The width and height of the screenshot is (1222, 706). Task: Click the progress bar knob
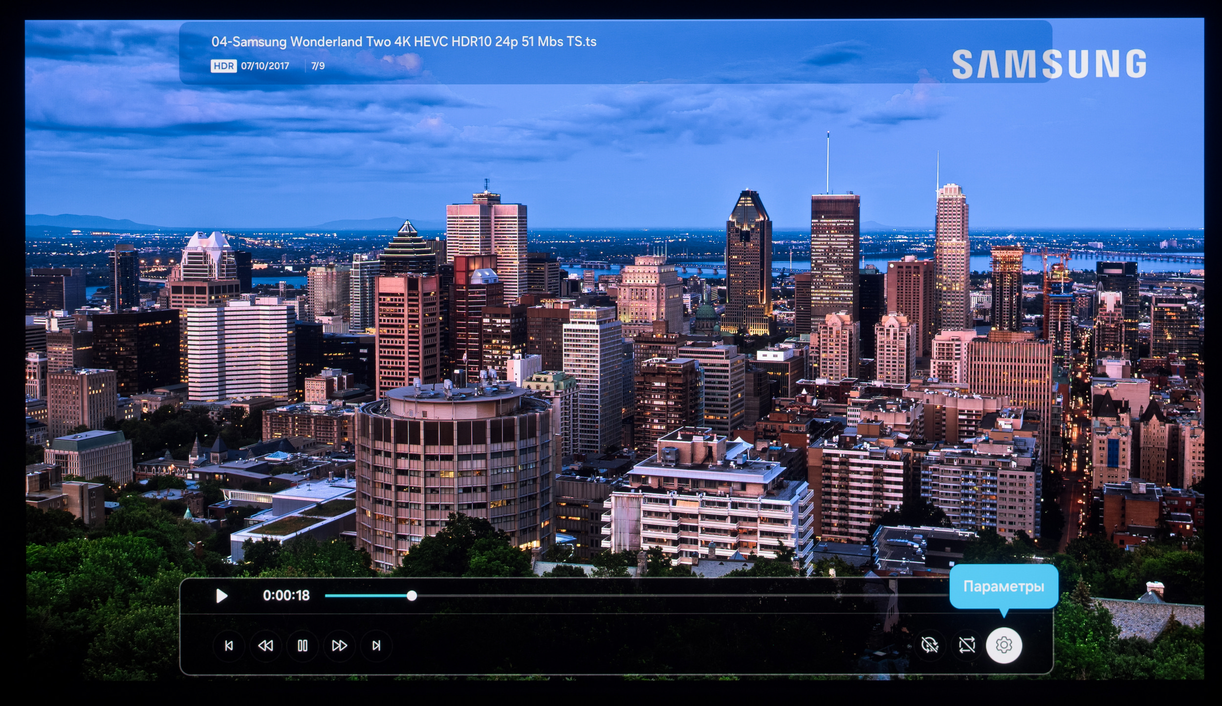point(412,596)
